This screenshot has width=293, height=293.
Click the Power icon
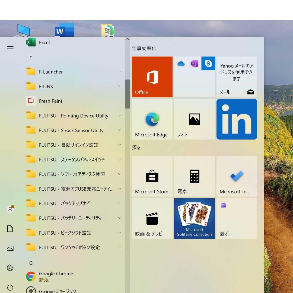click(x=10, y=287)
